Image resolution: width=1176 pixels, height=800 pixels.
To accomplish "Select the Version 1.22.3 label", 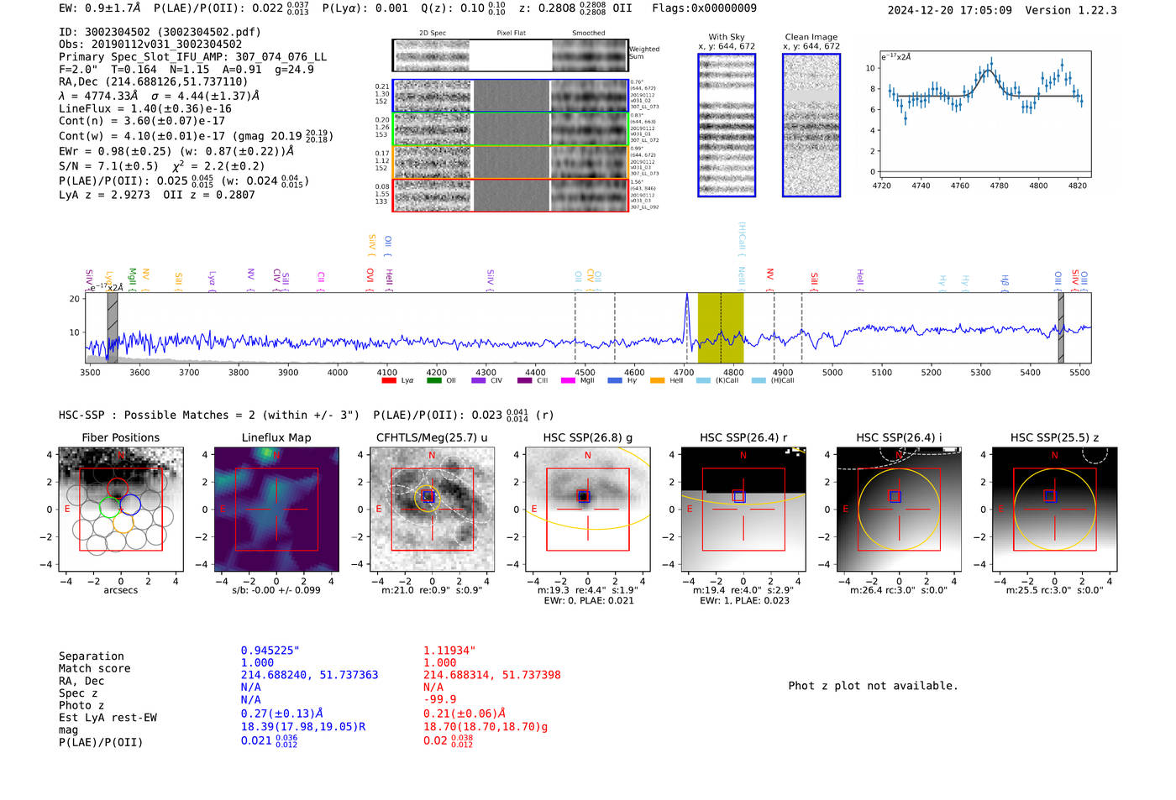I will 1071,10.
